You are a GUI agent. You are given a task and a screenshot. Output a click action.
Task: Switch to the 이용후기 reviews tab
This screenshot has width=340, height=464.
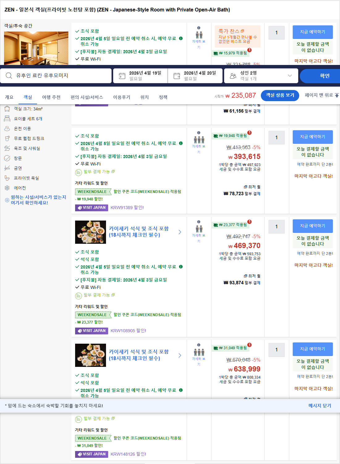(122, 97)
